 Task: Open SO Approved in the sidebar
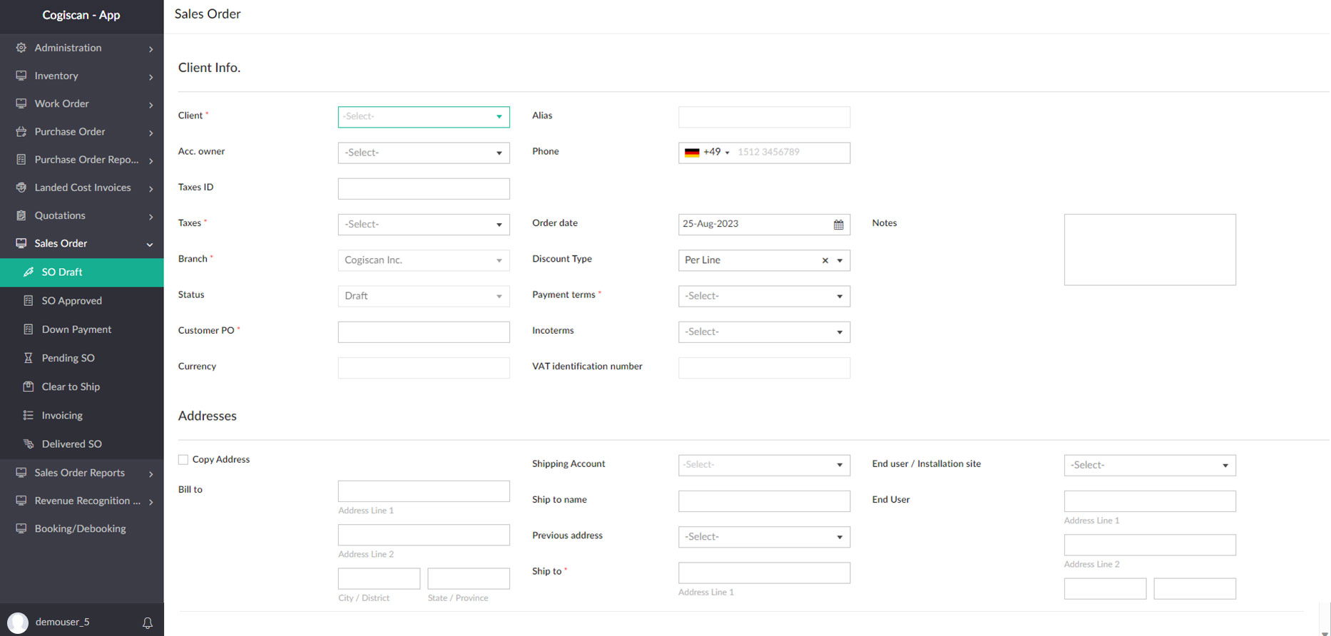coord(71,301)
